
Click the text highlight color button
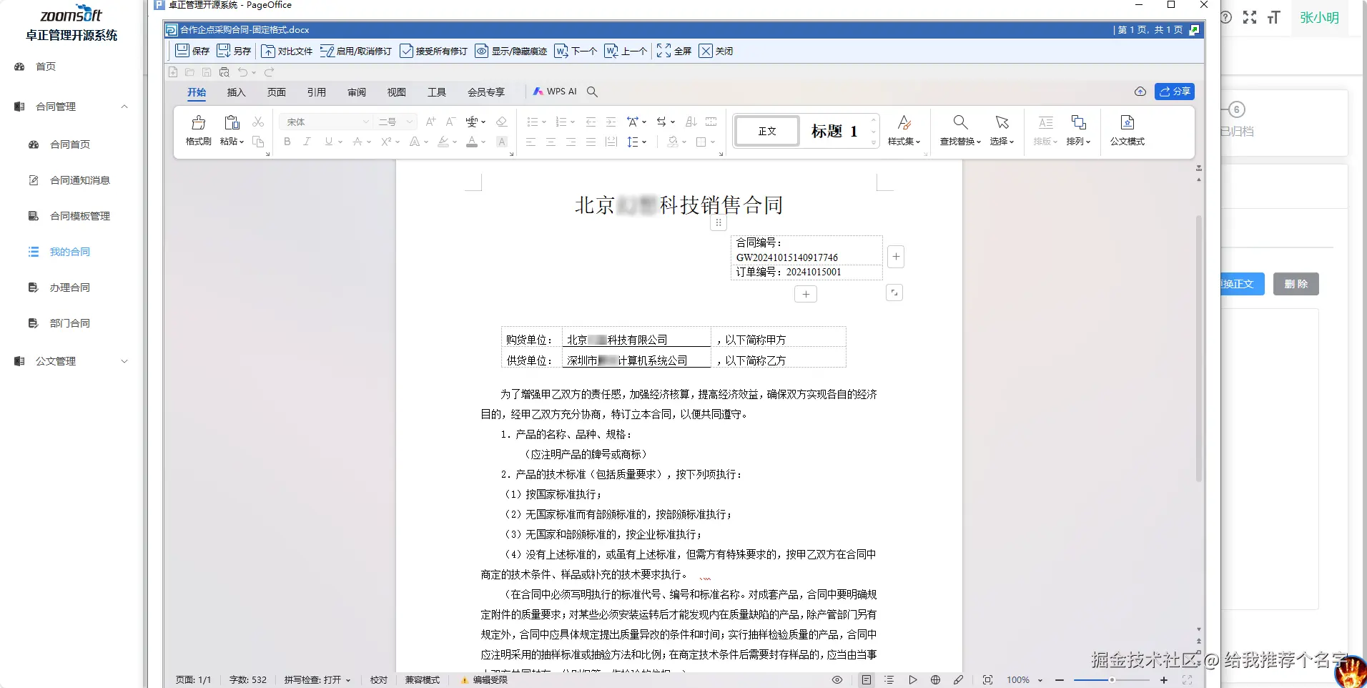tap(443, 142)
